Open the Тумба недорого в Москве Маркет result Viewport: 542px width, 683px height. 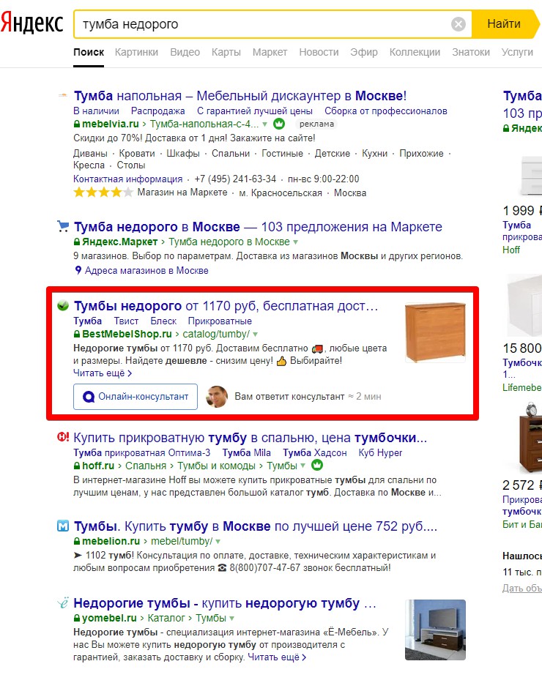coord(258,227)
